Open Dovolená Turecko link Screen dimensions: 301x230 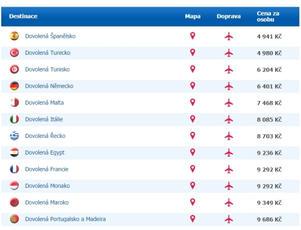[x=48, y=53]
